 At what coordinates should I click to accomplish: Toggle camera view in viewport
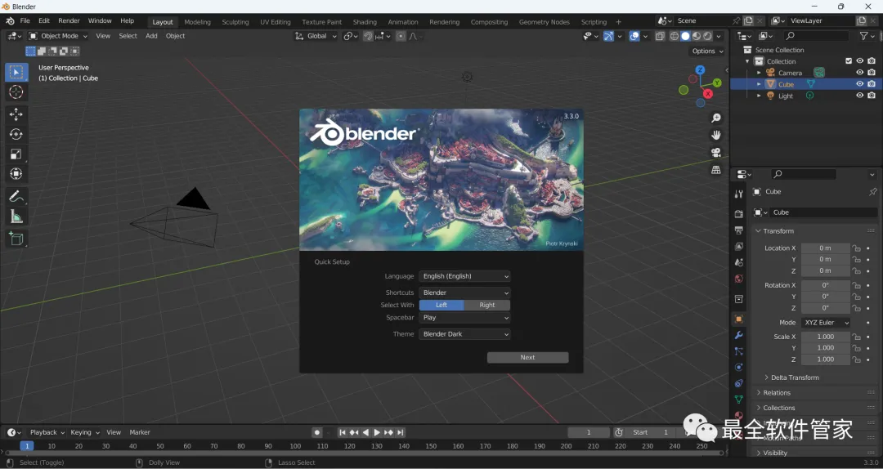pos(716,153)
